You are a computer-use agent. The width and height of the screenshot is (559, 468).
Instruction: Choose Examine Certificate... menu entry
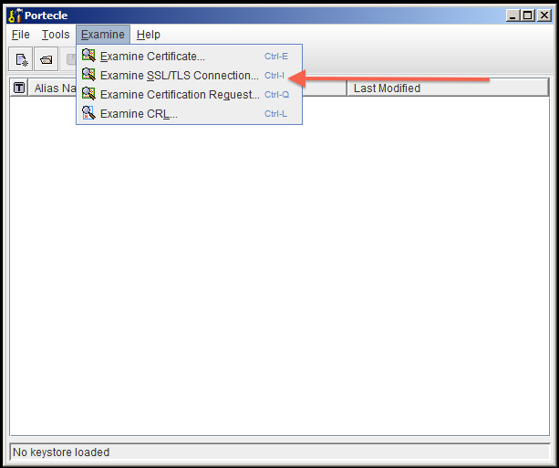point(189,56)
